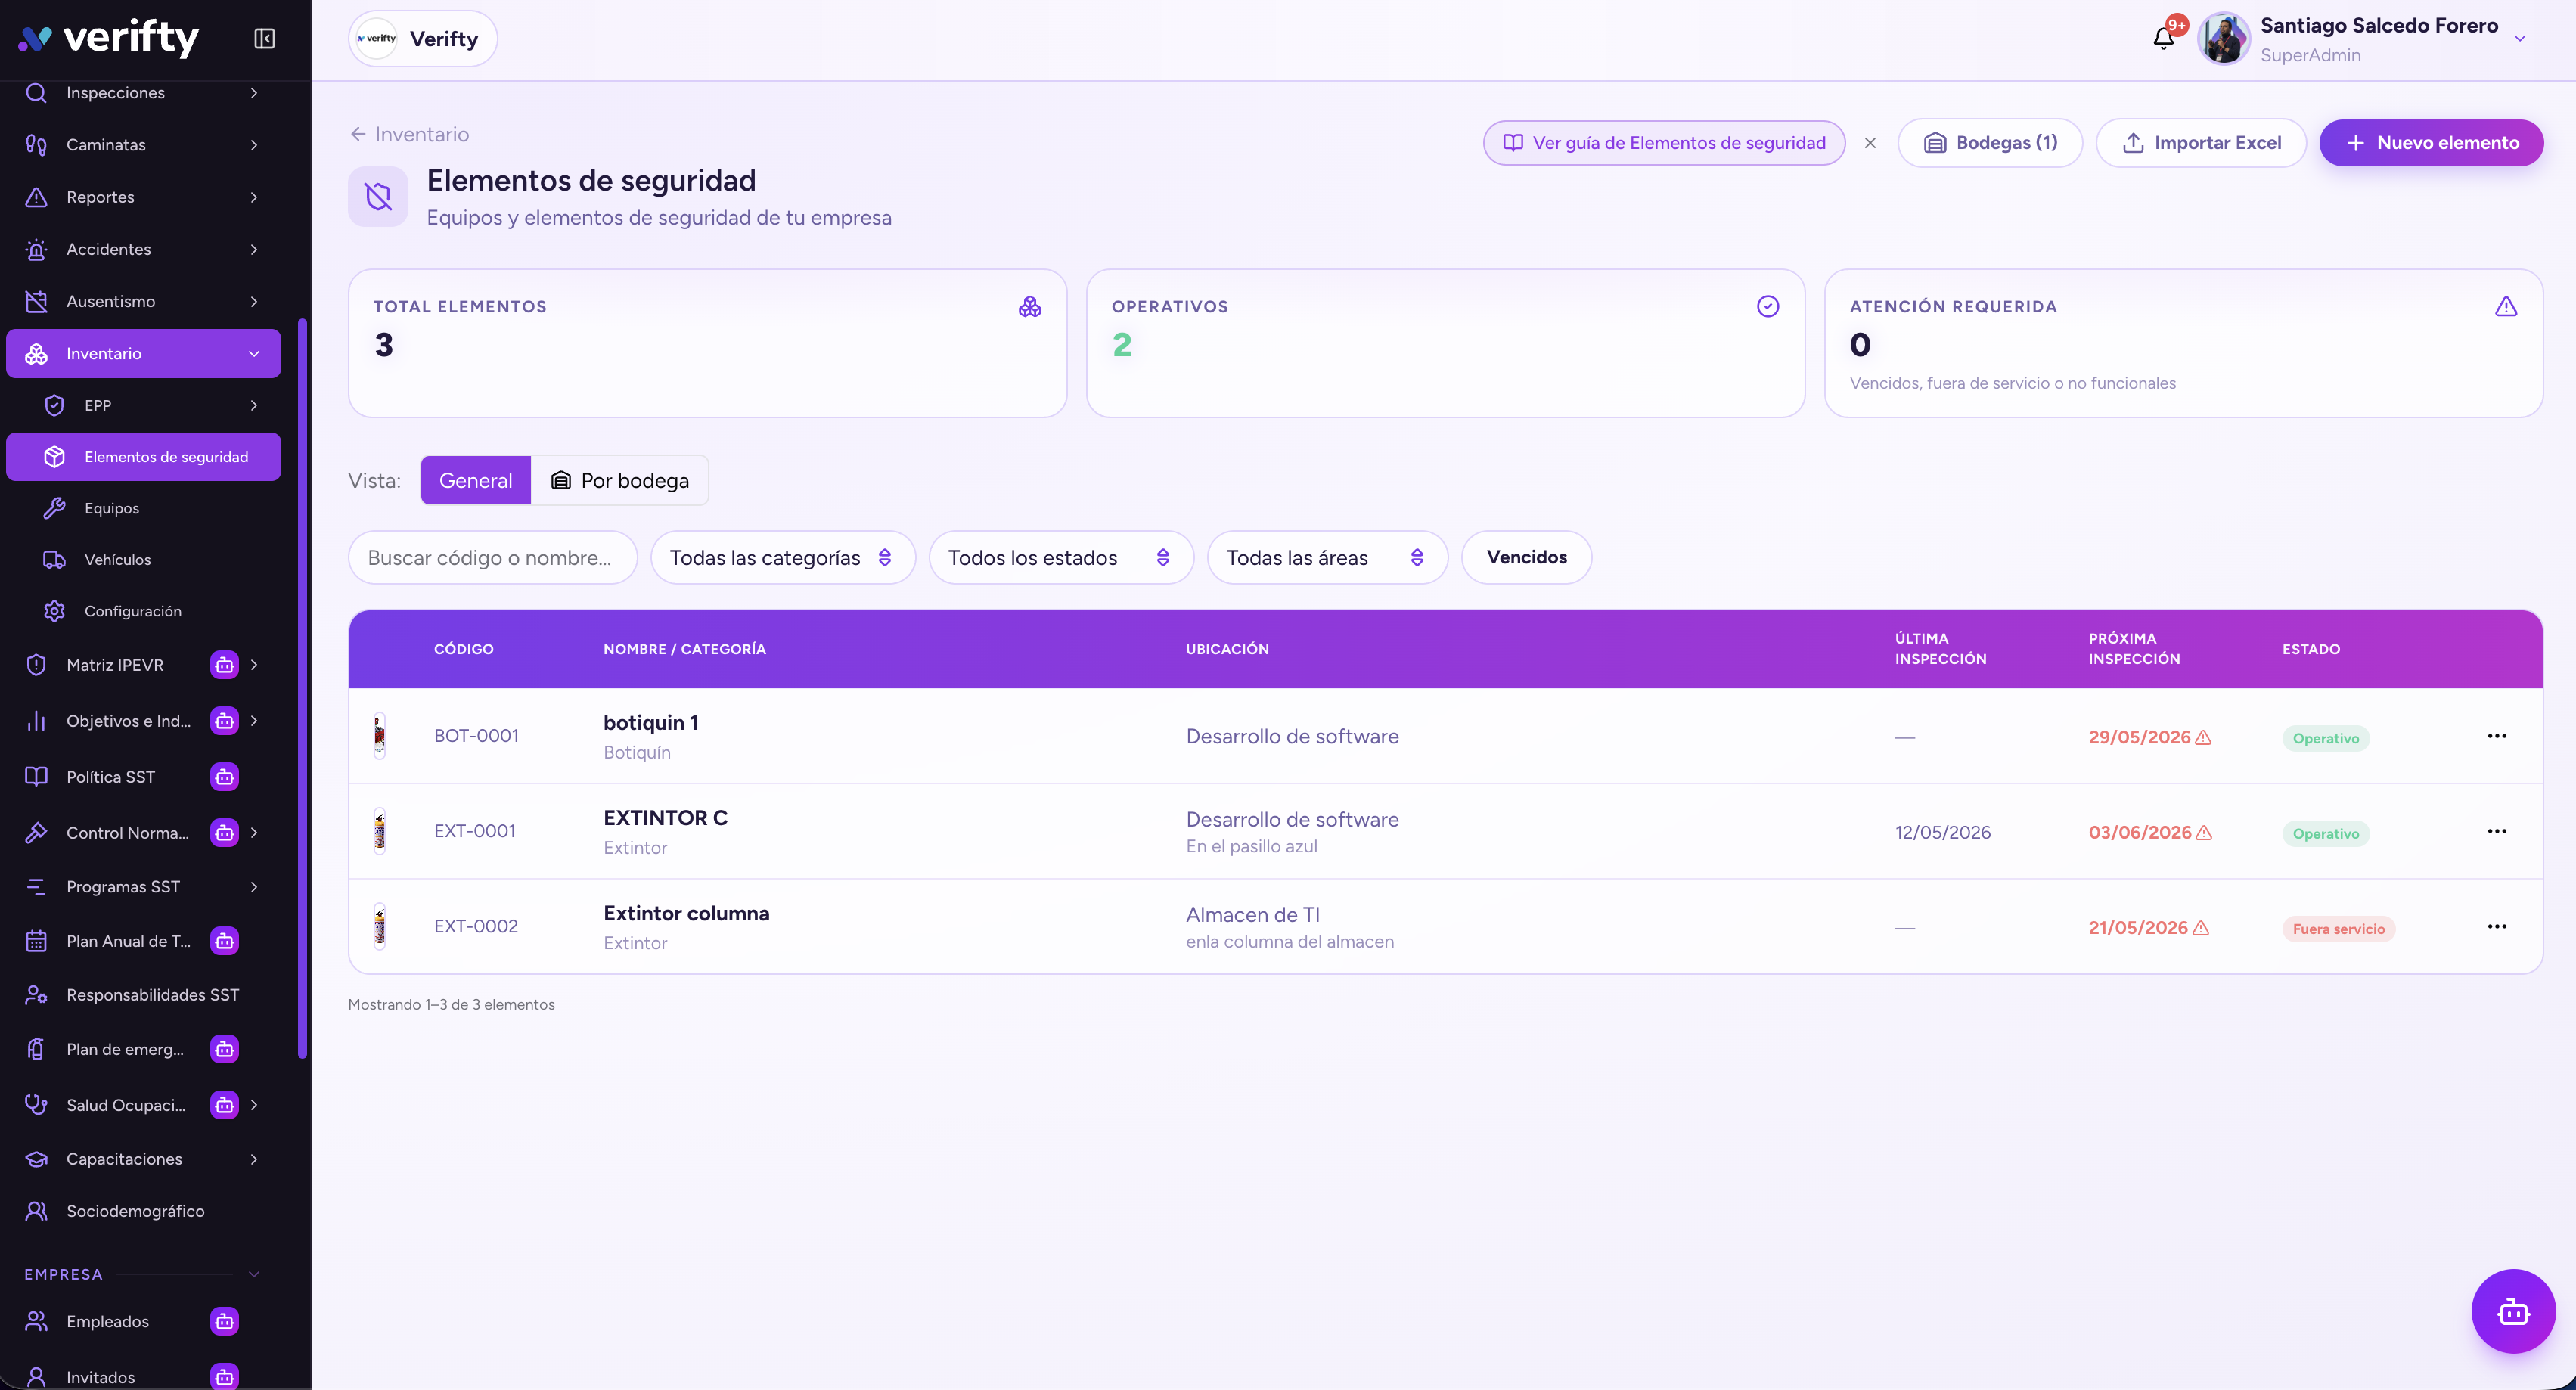Screen dimensions: 2576x1390
Task: Open the actions menu for botiquin 1
Action: coord(2497,736)
